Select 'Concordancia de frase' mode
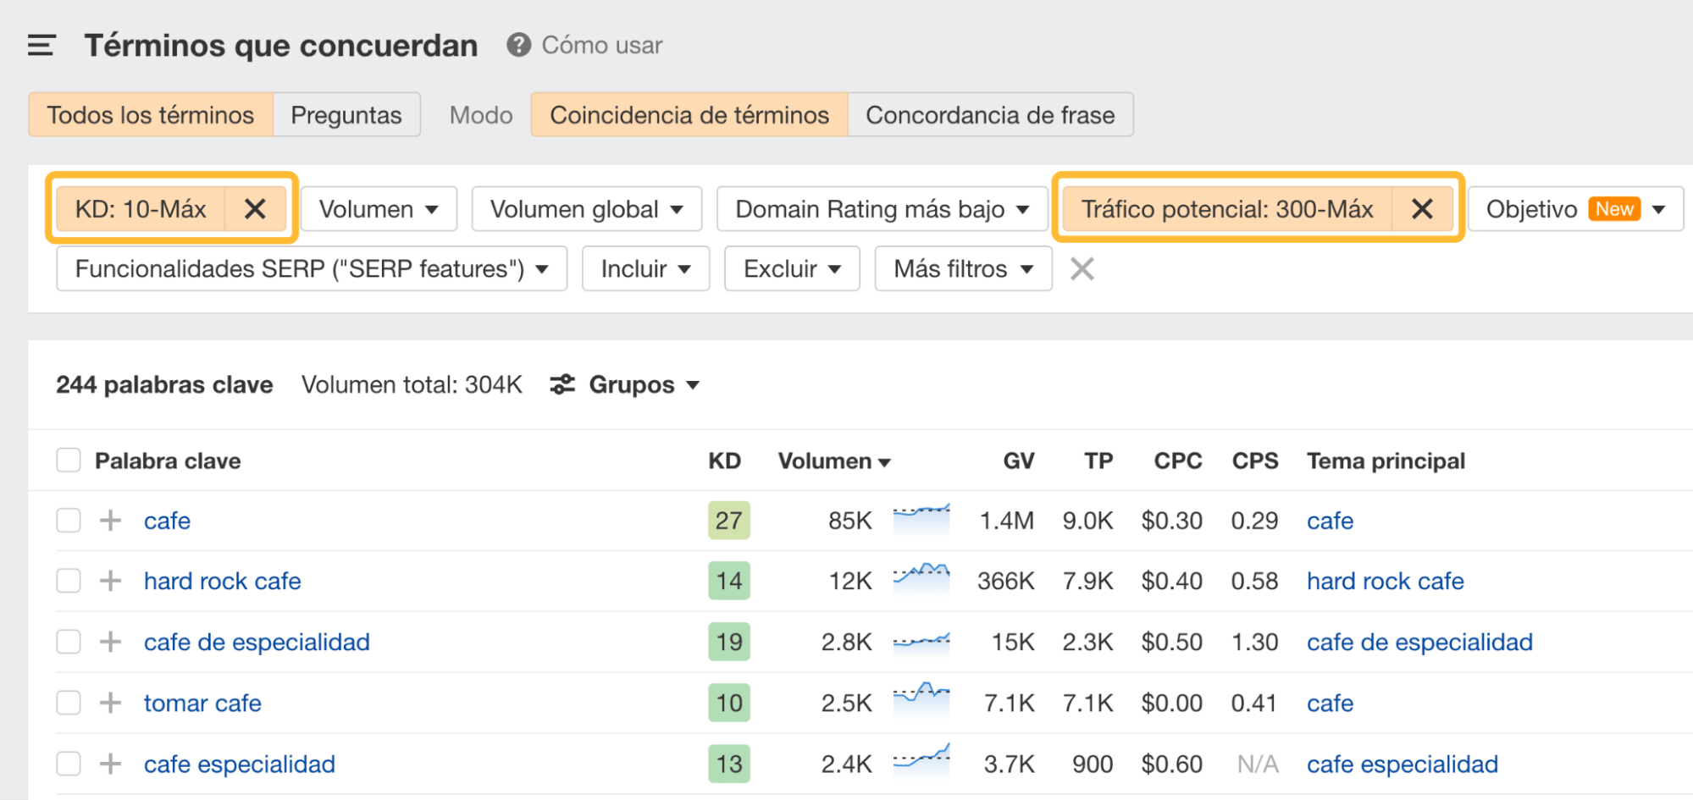1693x800 pixels. (990, 114)
